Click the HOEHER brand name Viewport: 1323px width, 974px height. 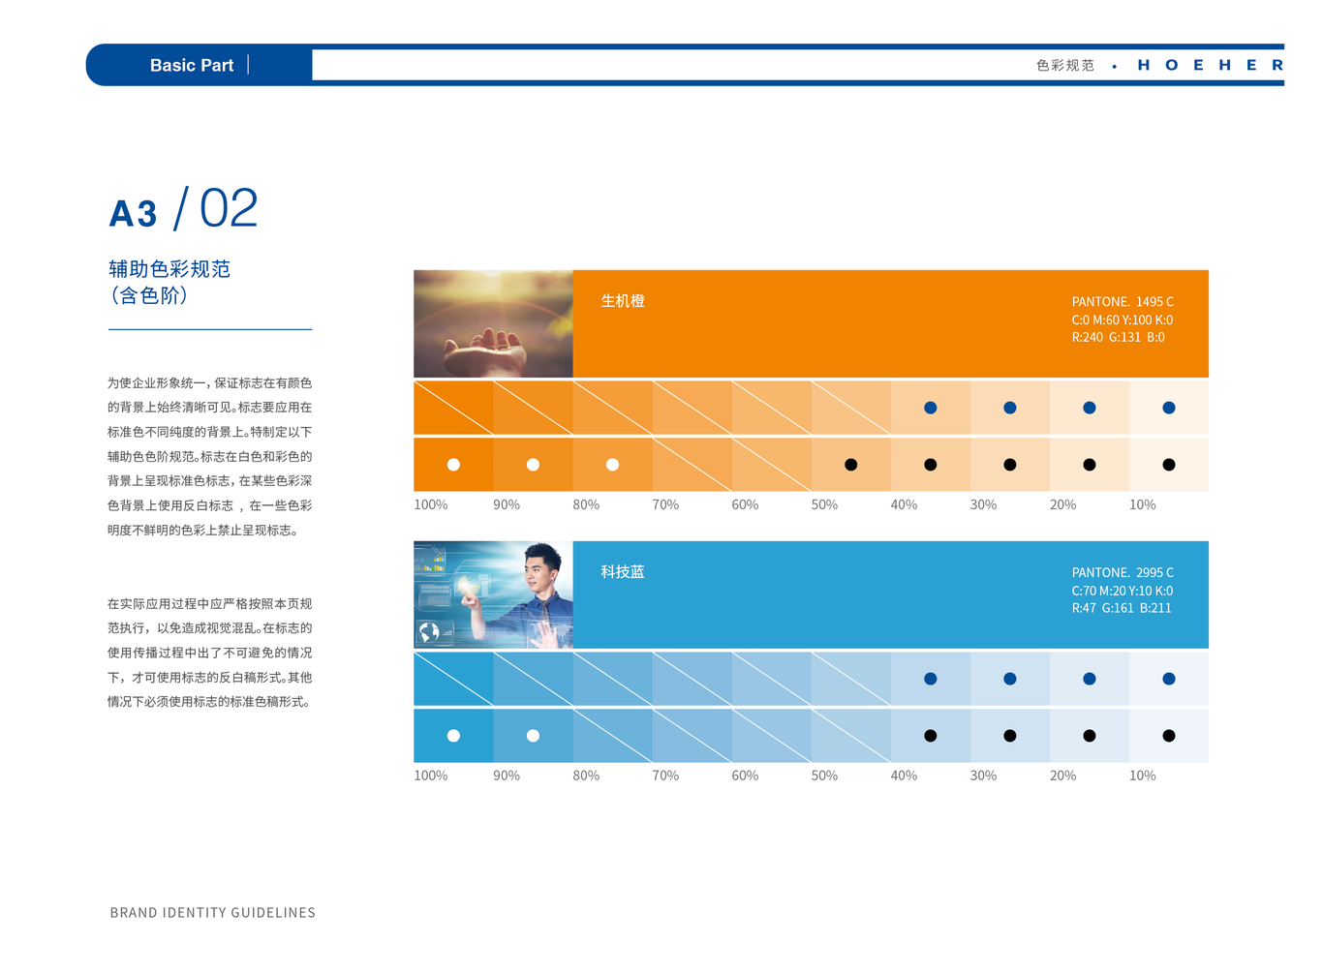1210,65
